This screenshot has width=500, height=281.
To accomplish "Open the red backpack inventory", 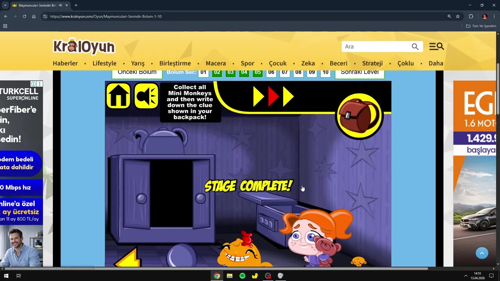I will tap(359, 116).
